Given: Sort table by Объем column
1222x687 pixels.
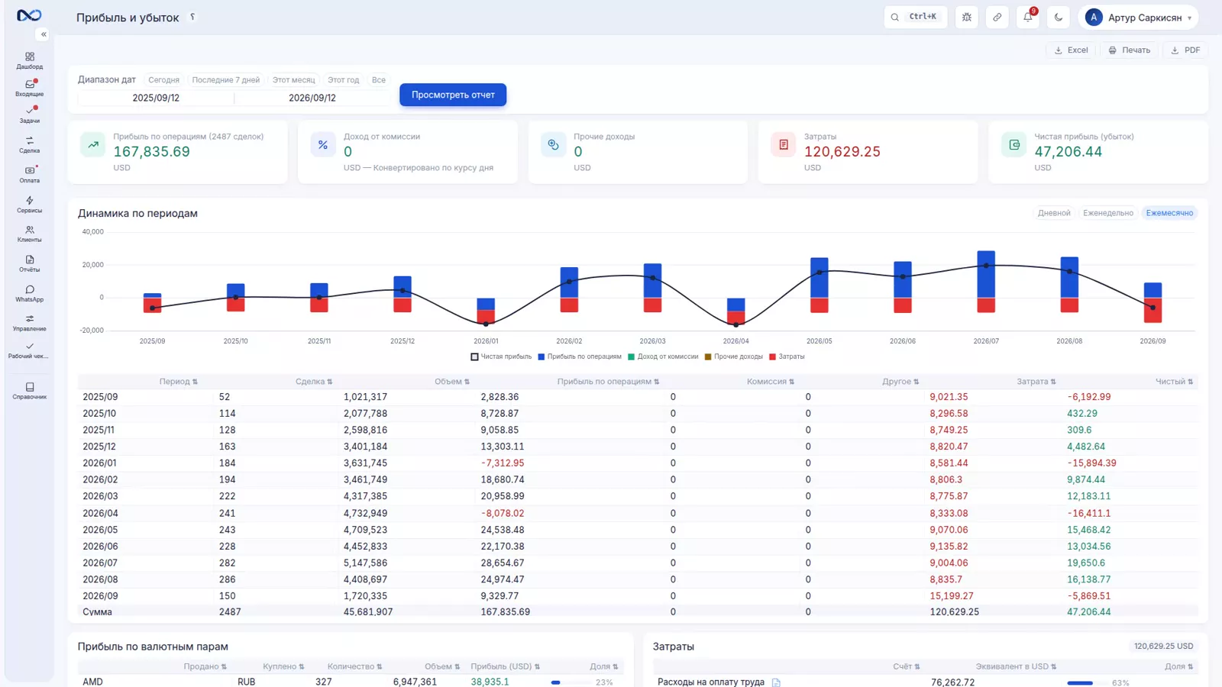Looking at the screenshot, I should pos(452,382).
